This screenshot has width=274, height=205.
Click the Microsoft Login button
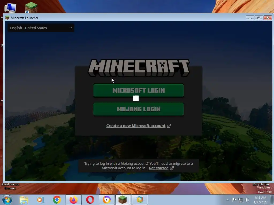coord(139,90)
